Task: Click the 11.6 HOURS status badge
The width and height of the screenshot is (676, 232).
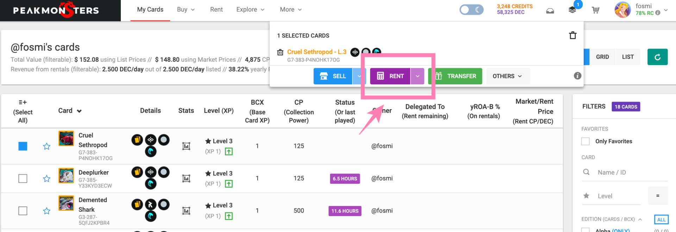Action: (x=345, y=211)
